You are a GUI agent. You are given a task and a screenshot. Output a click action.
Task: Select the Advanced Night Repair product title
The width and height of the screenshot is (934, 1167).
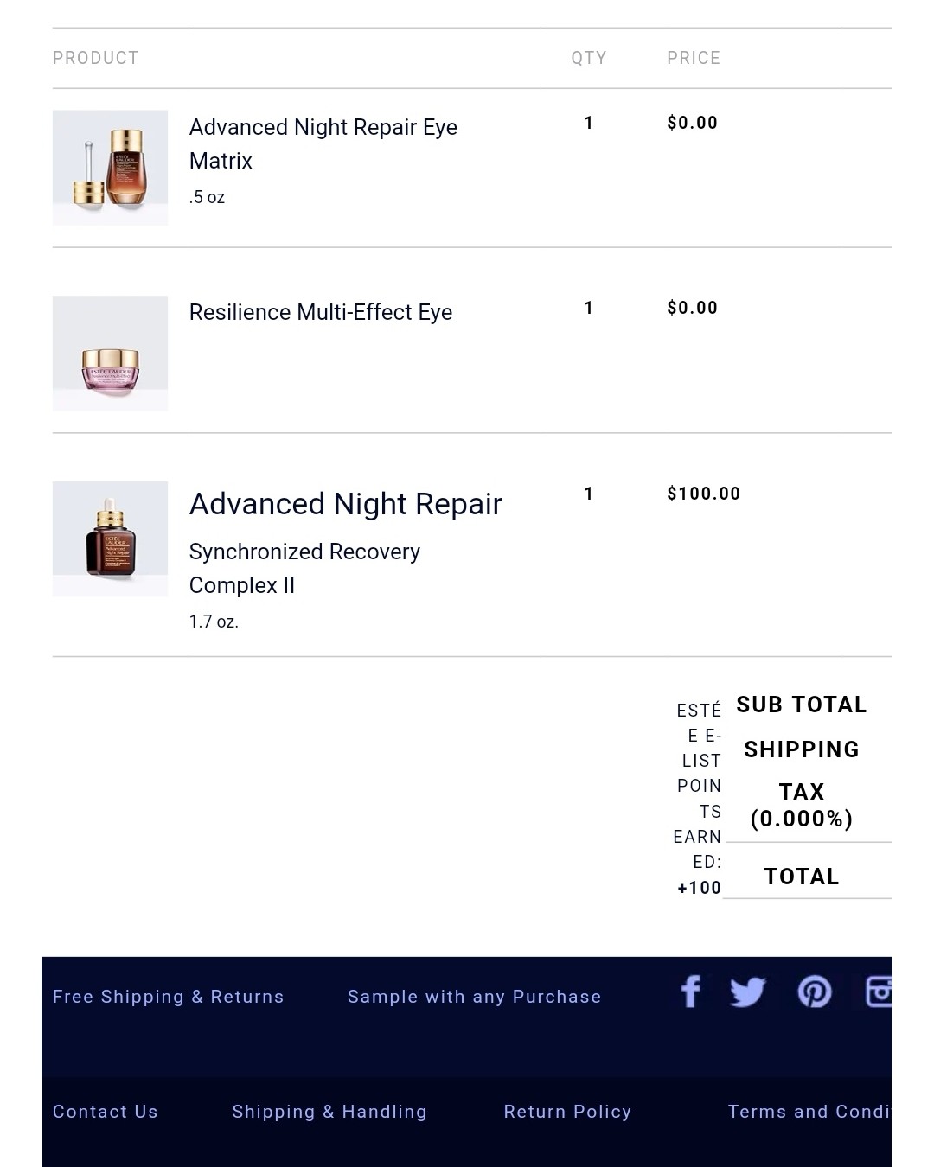click(345, 504)
